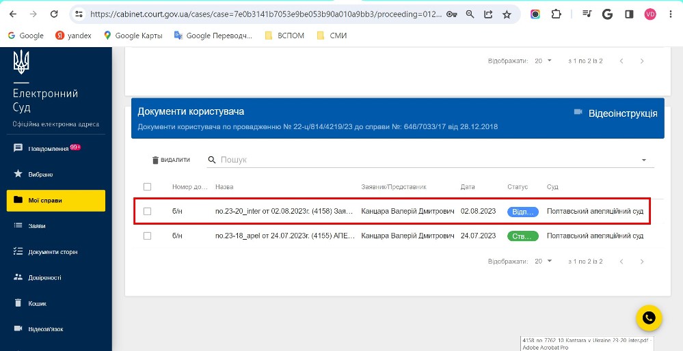Viewport: 683px width, 351px height.
Task: Open Документи сторін in sidebar
Action: tap(56, 252)
